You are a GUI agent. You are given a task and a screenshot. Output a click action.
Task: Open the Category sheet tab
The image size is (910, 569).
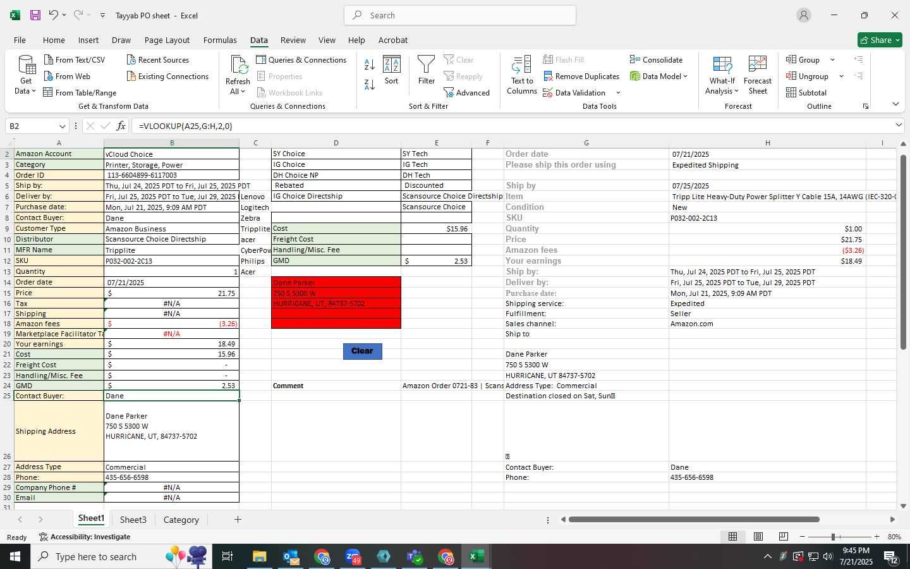181,520
